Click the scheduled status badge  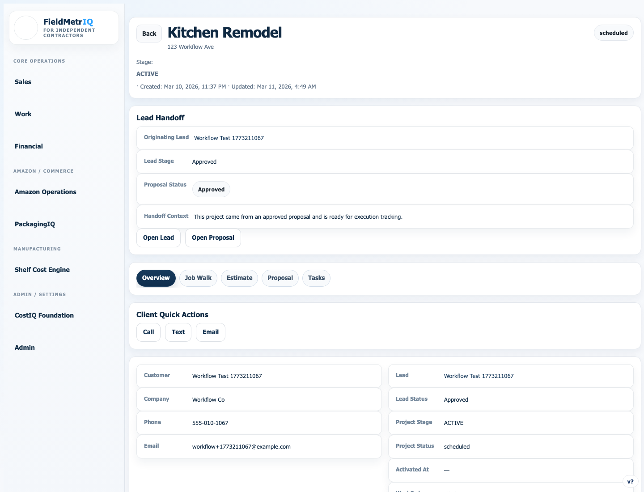tap(614, 33)
